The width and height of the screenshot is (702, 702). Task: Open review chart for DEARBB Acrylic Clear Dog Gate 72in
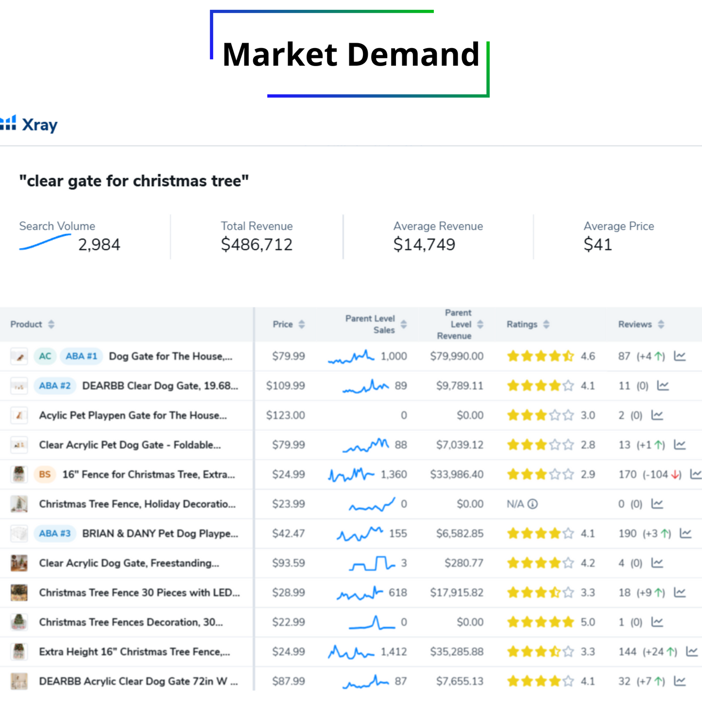click(680, 681)
